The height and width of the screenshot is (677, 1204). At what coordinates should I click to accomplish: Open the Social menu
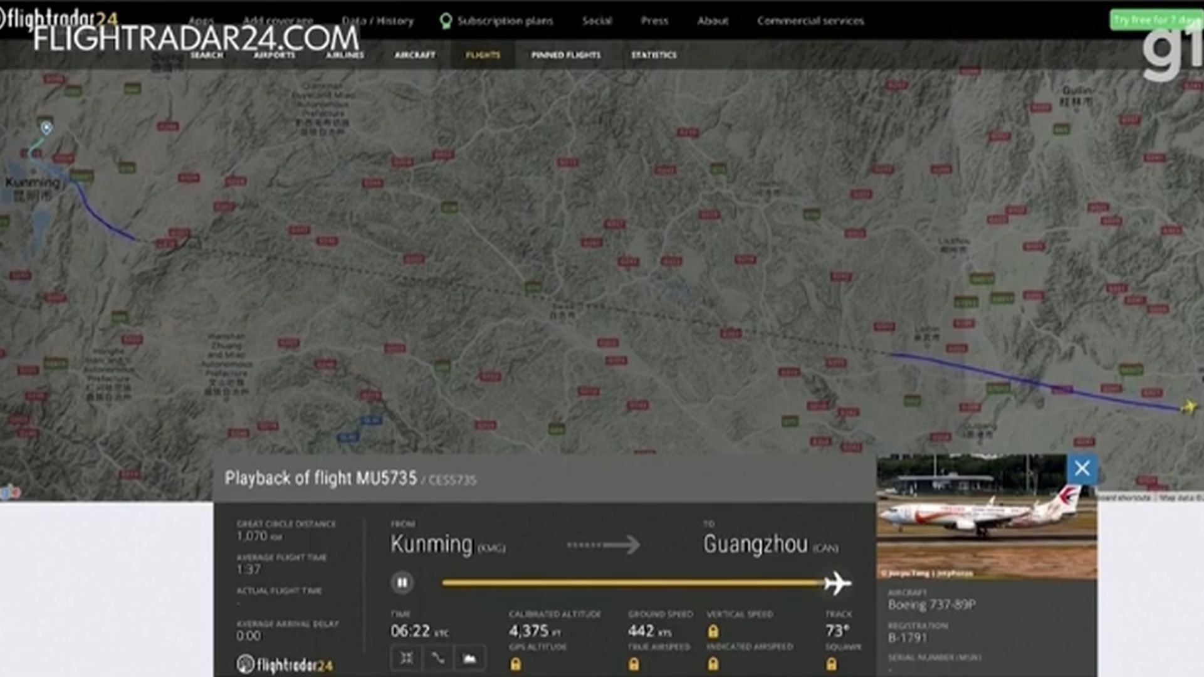point(596,21)
